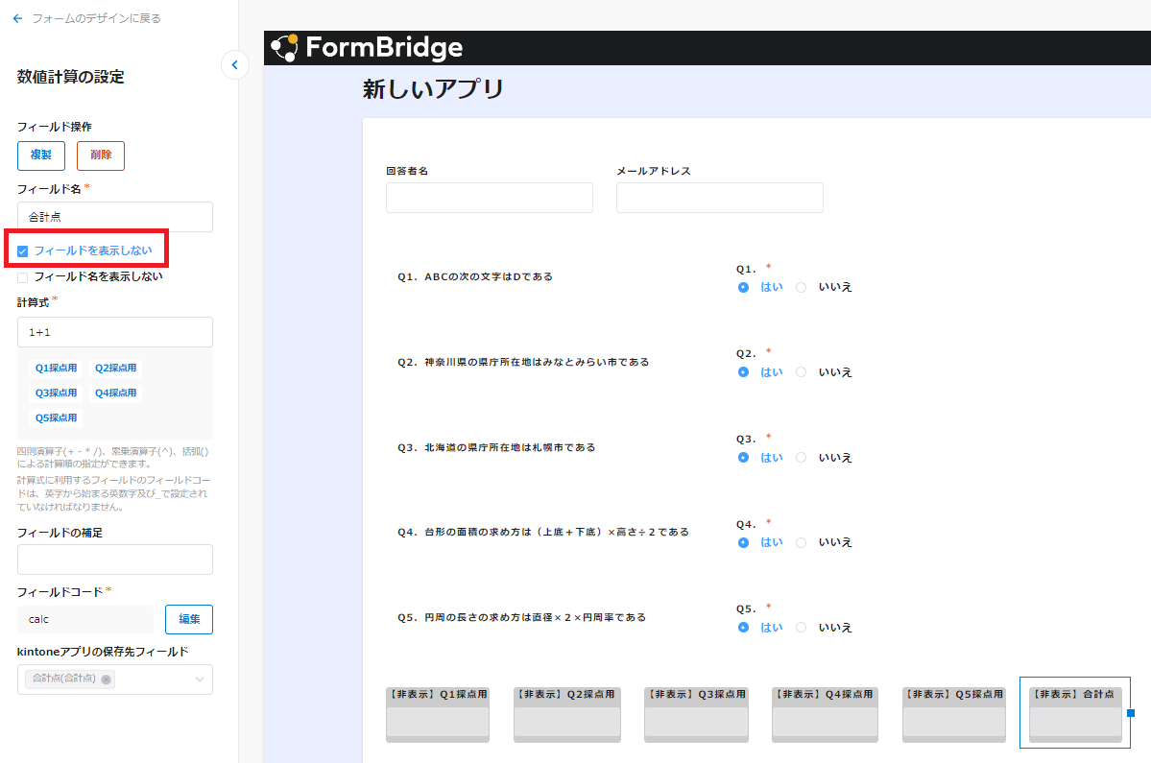
Task: Click the 回答者名 input field
Action: pos(490,198)
